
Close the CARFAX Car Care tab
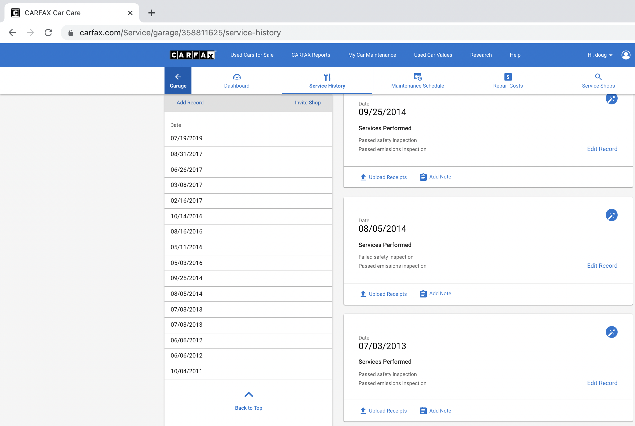tap(130, 13)
